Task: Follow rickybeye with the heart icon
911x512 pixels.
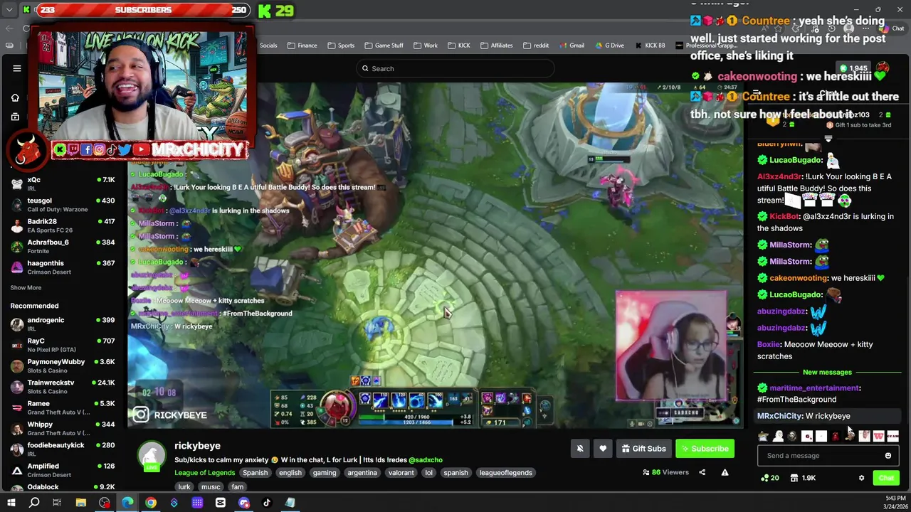Action: coord(603,449)
